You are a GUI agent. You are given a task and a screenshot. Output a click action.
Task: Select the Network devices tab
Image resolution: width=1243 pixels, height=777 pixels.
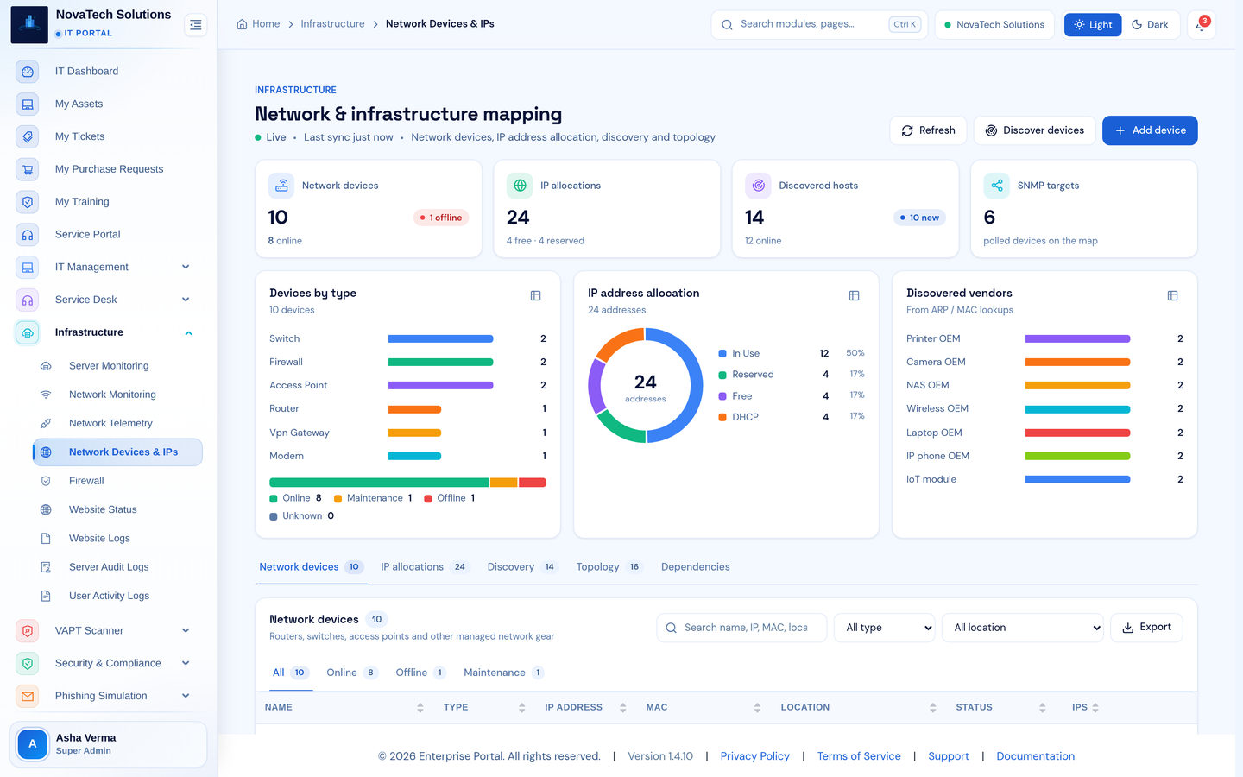[x=311, y=567]
